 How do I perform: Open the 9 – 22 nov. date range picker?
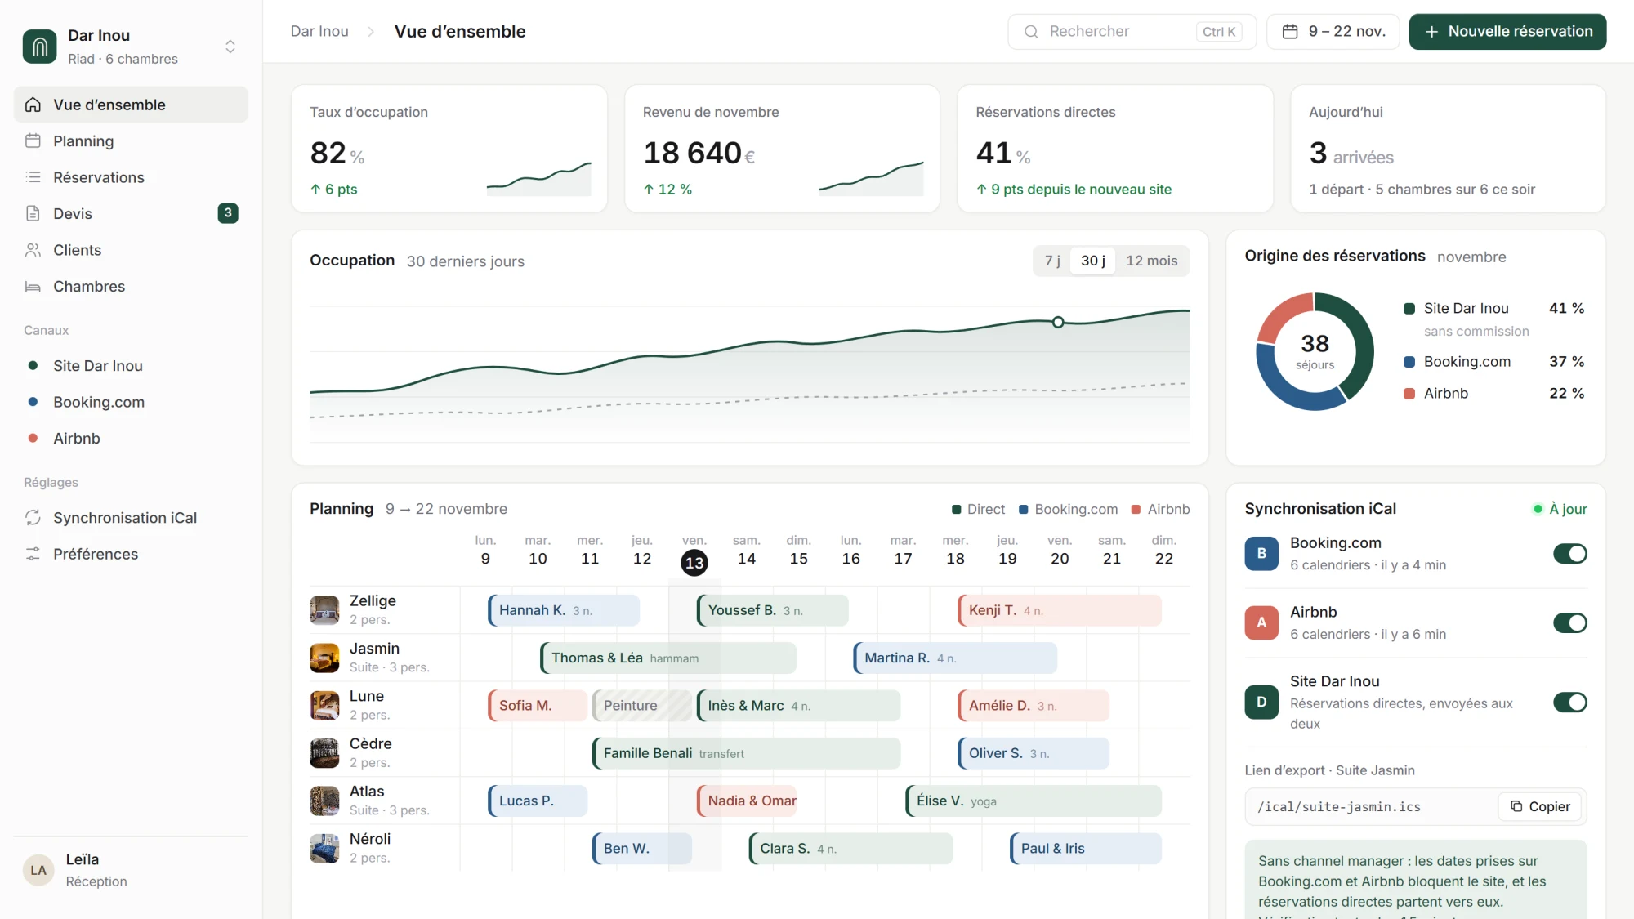pos(1333,32)
